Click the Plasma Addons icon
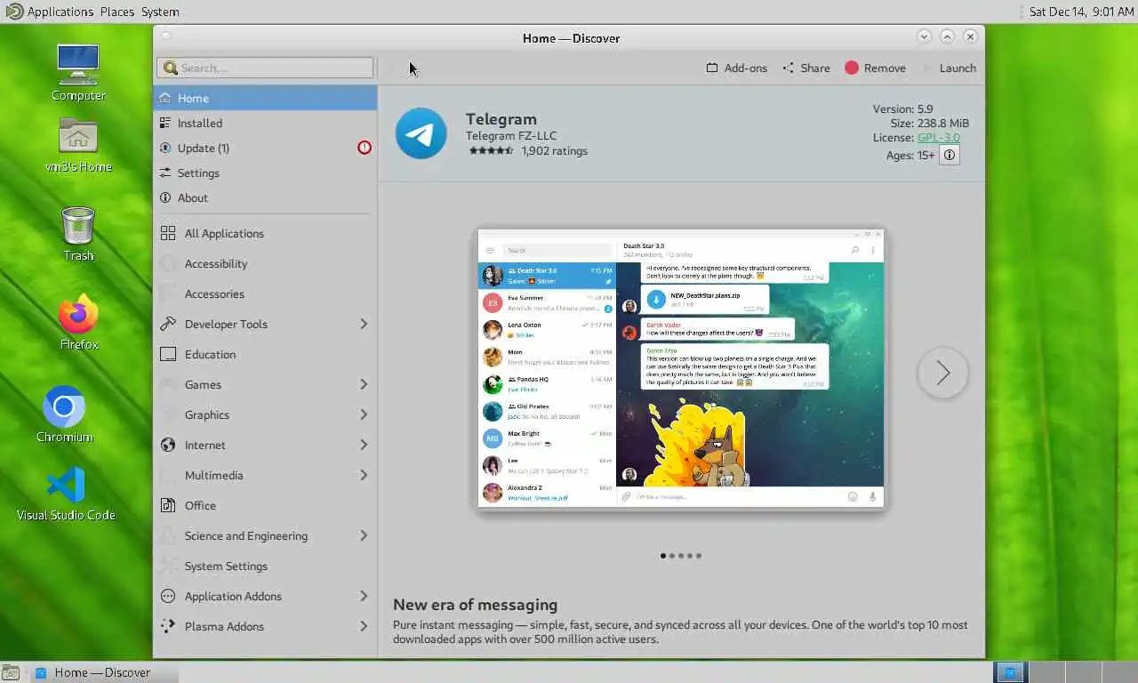 [x=168, y=626]
